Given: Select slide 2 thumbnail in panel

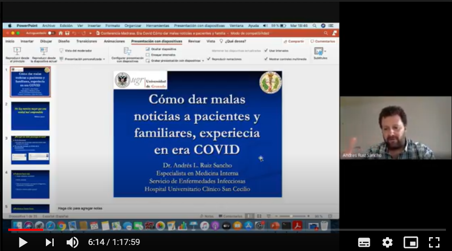Looking at the screenshot, I should tap(30, 116).
